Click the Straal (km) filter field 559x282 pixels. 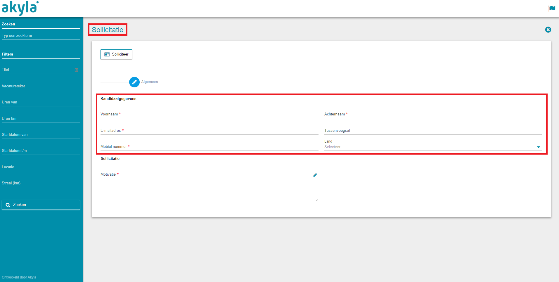pos(41,183)
